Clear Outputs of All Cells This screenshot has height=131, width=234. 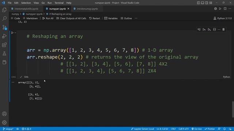(x=71, y=18)
